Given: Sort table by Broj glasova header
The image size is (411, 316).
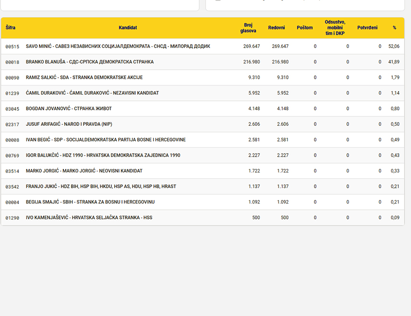Looking at the screenshot, I should (248, 28).
